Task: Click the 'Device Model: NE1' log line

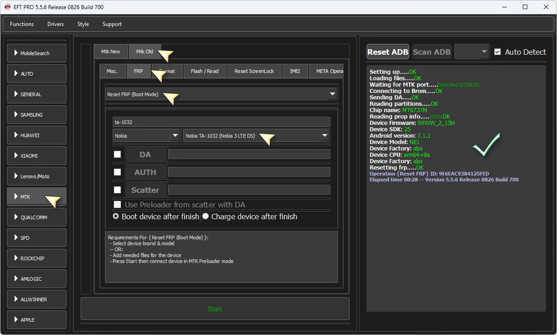Action: 395,142
